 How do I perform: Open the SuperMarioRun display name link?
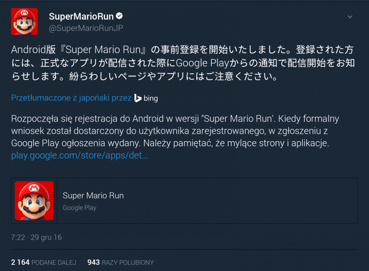(x=81, y=17)
